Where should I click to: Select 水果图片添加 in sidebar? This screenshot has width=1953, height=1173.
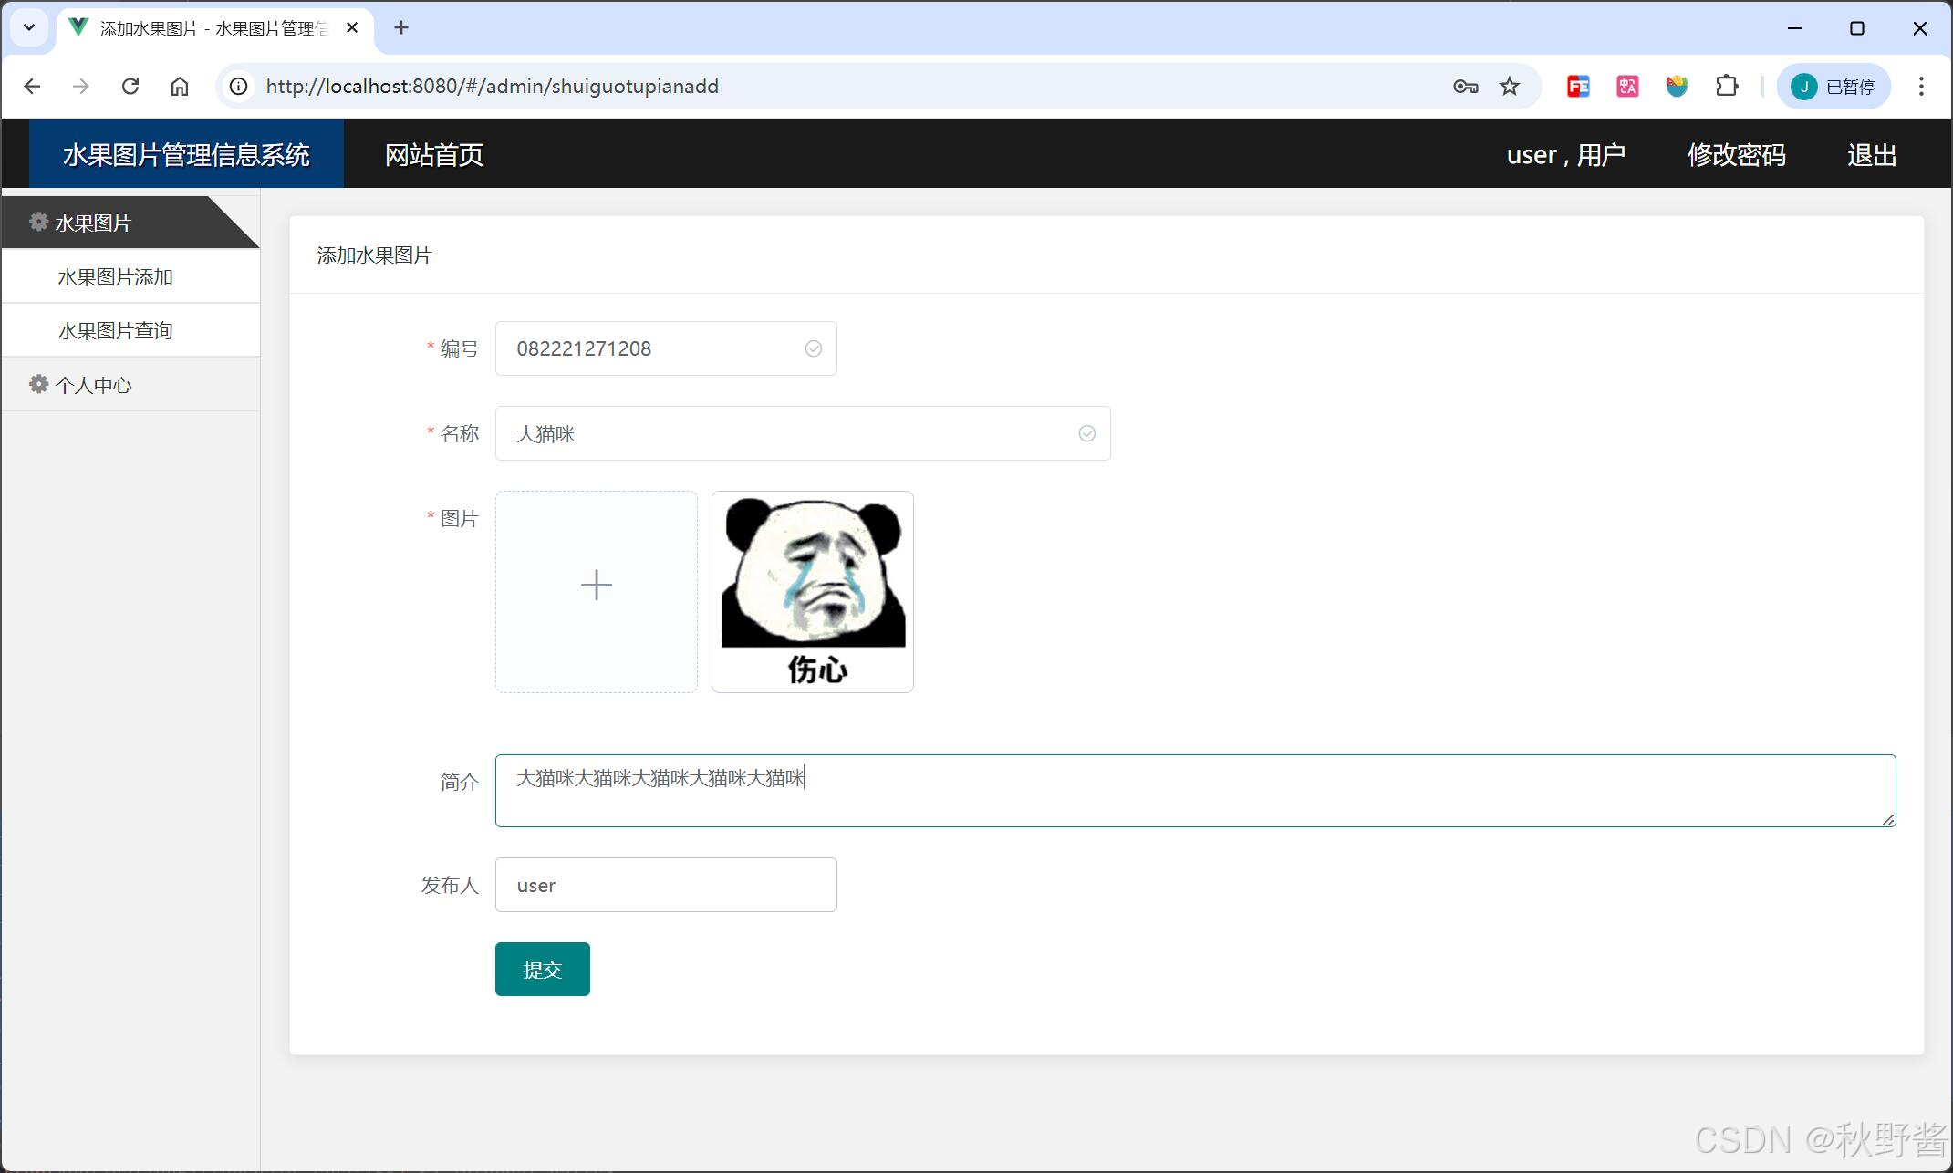point(115,277)
